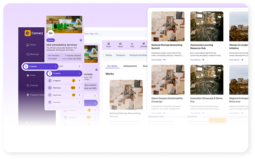Expand the Members row chevron with 123 badge

(x=79, y=87)
